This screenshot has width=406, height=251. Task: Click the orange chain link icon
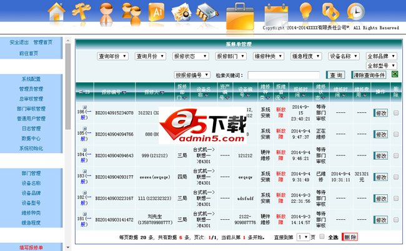[330, 12]
